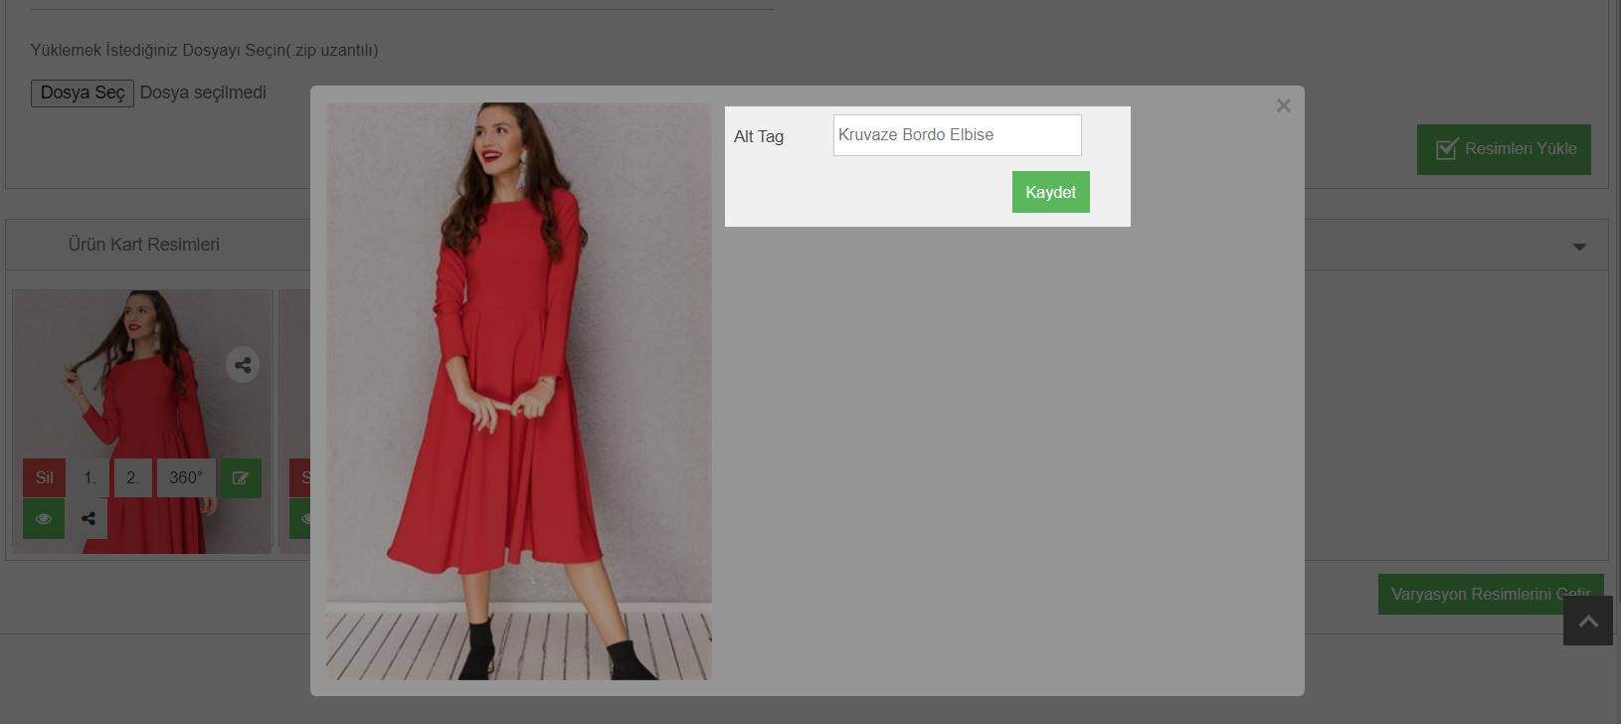Toggle the green eye visibility icon
Screen dimensions: 1621x724
tap(44, 519)
